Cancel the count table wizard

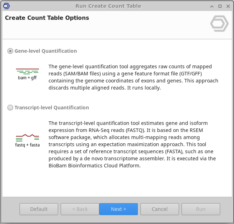(160, 209)
